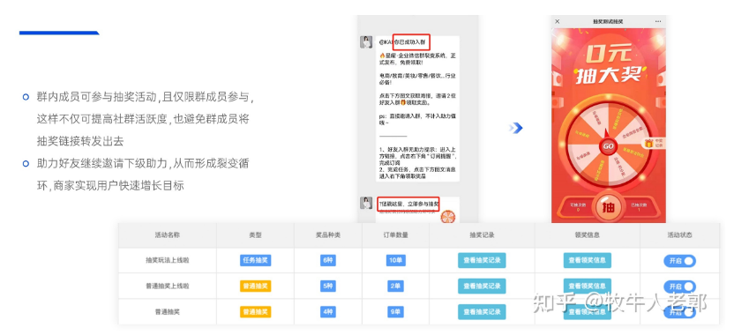Toggle the activity switch in the 普通抽奖 row
Screen dimensions: 734x335
tap(679, 313)
